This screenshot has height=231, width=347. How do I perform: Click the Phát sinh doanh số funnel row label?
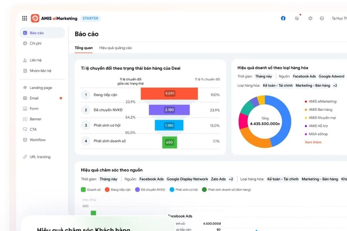click(x=109, y=141)
